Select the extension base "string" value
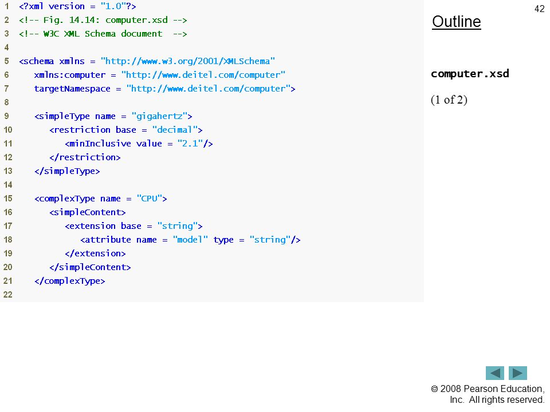 tap(177, 226)
